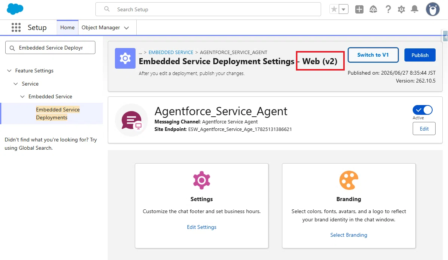Screen dimensions: 448x260
Task: Click the Switch to V1 button
Action: [373, 55]
